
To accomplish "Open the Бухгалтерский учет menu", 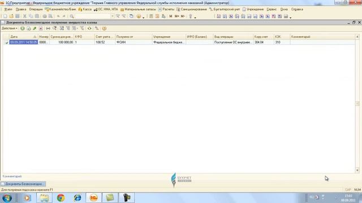I will tap(225, 9).
